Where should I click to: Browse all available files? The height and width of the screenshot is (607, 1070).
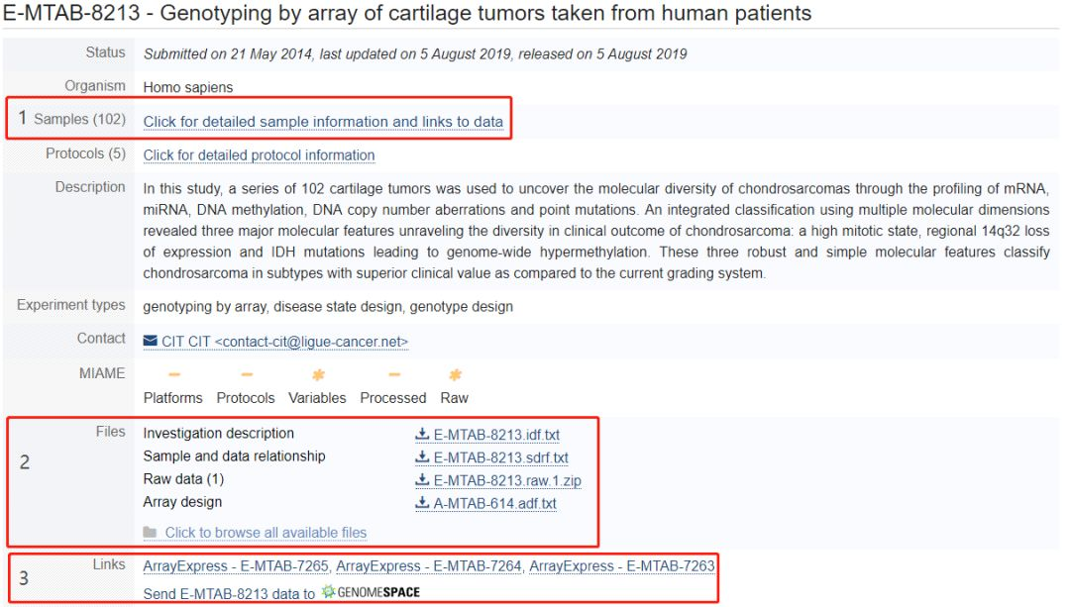[266, 533]
